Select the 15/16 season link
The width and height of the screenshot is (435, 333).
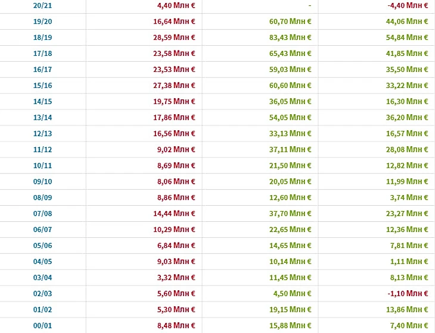pyautogui.click(x=42, y=86)
